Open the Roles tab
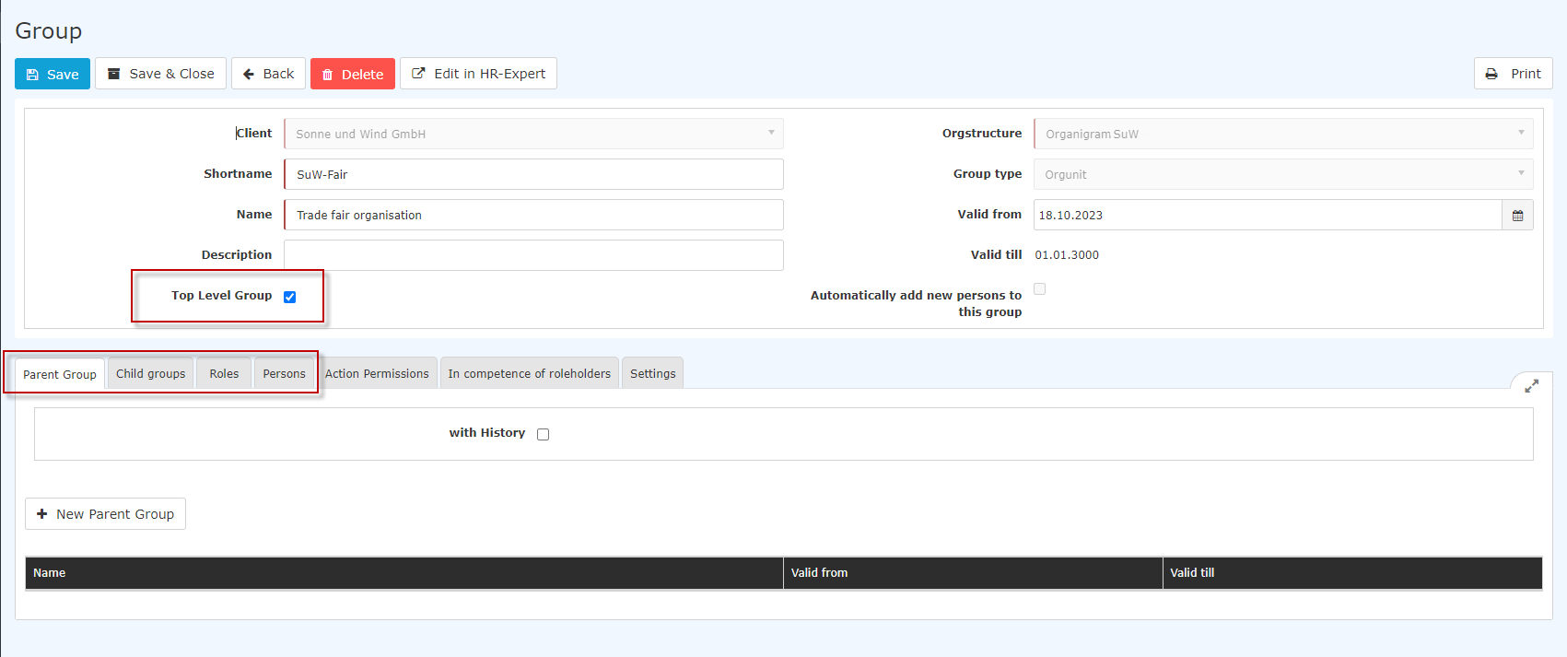 [224, 373]
